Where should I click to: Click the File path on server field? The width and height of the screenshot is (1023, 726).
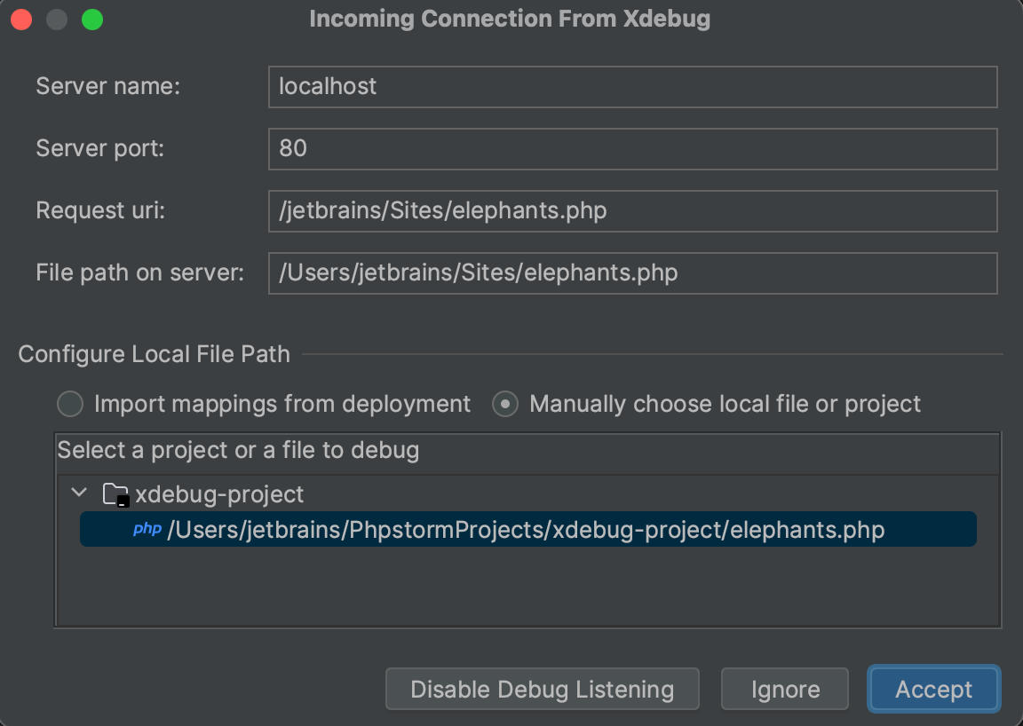point(632,272)
